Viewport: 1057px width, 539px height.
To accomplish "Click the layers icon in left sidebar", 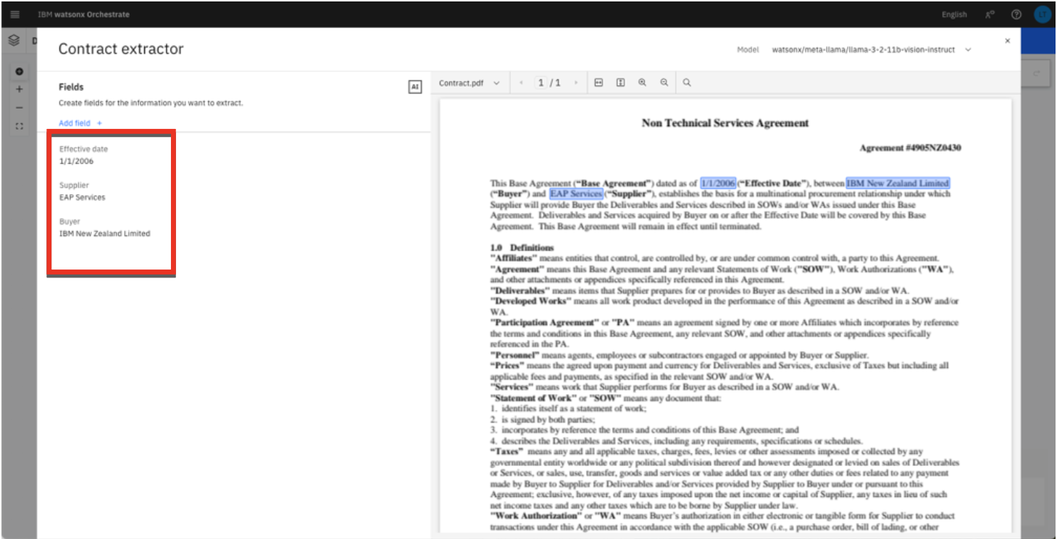I will [x=14, y=41].
